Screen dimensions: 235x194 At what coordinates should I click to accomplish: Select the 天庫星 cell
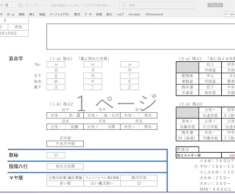click(187, 93)
